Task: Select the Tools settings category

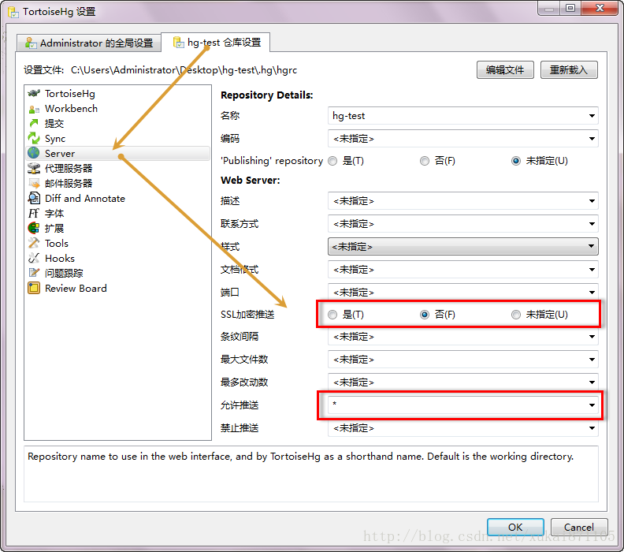Action: (x=118, y=244)
